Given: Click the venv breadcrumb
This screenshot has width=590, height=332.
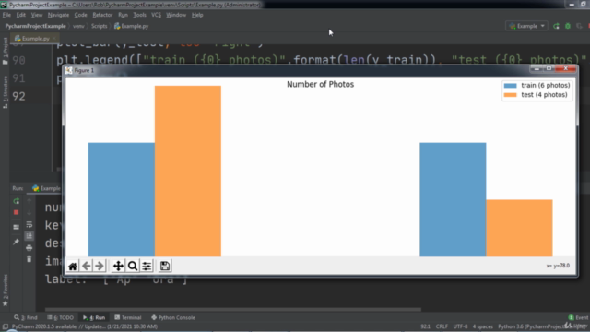Looking at the screenshot, I should click(78, 26).
